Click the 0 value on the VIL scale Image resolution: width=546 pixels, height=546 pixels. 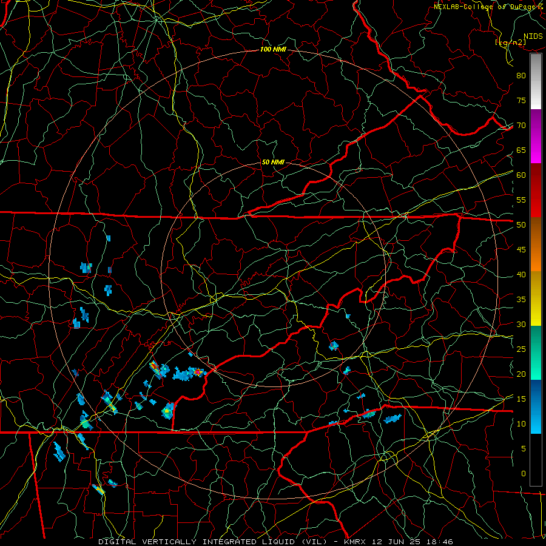tap(524, 474)
